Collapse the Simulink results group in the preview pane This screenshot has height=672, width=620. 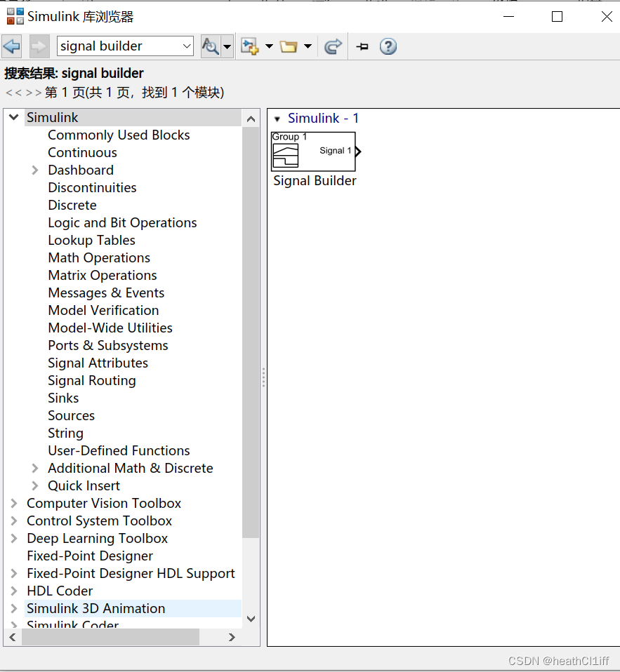277,119
